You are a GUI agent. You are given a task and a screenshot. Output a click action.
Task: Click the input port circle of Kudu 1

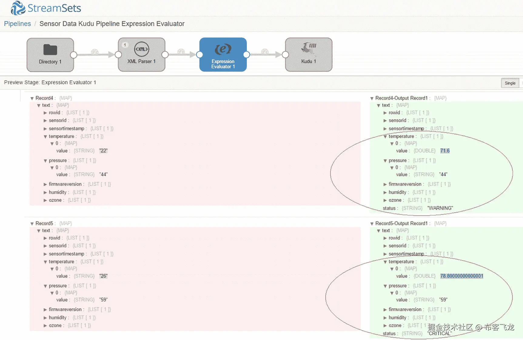click(284, 55)
